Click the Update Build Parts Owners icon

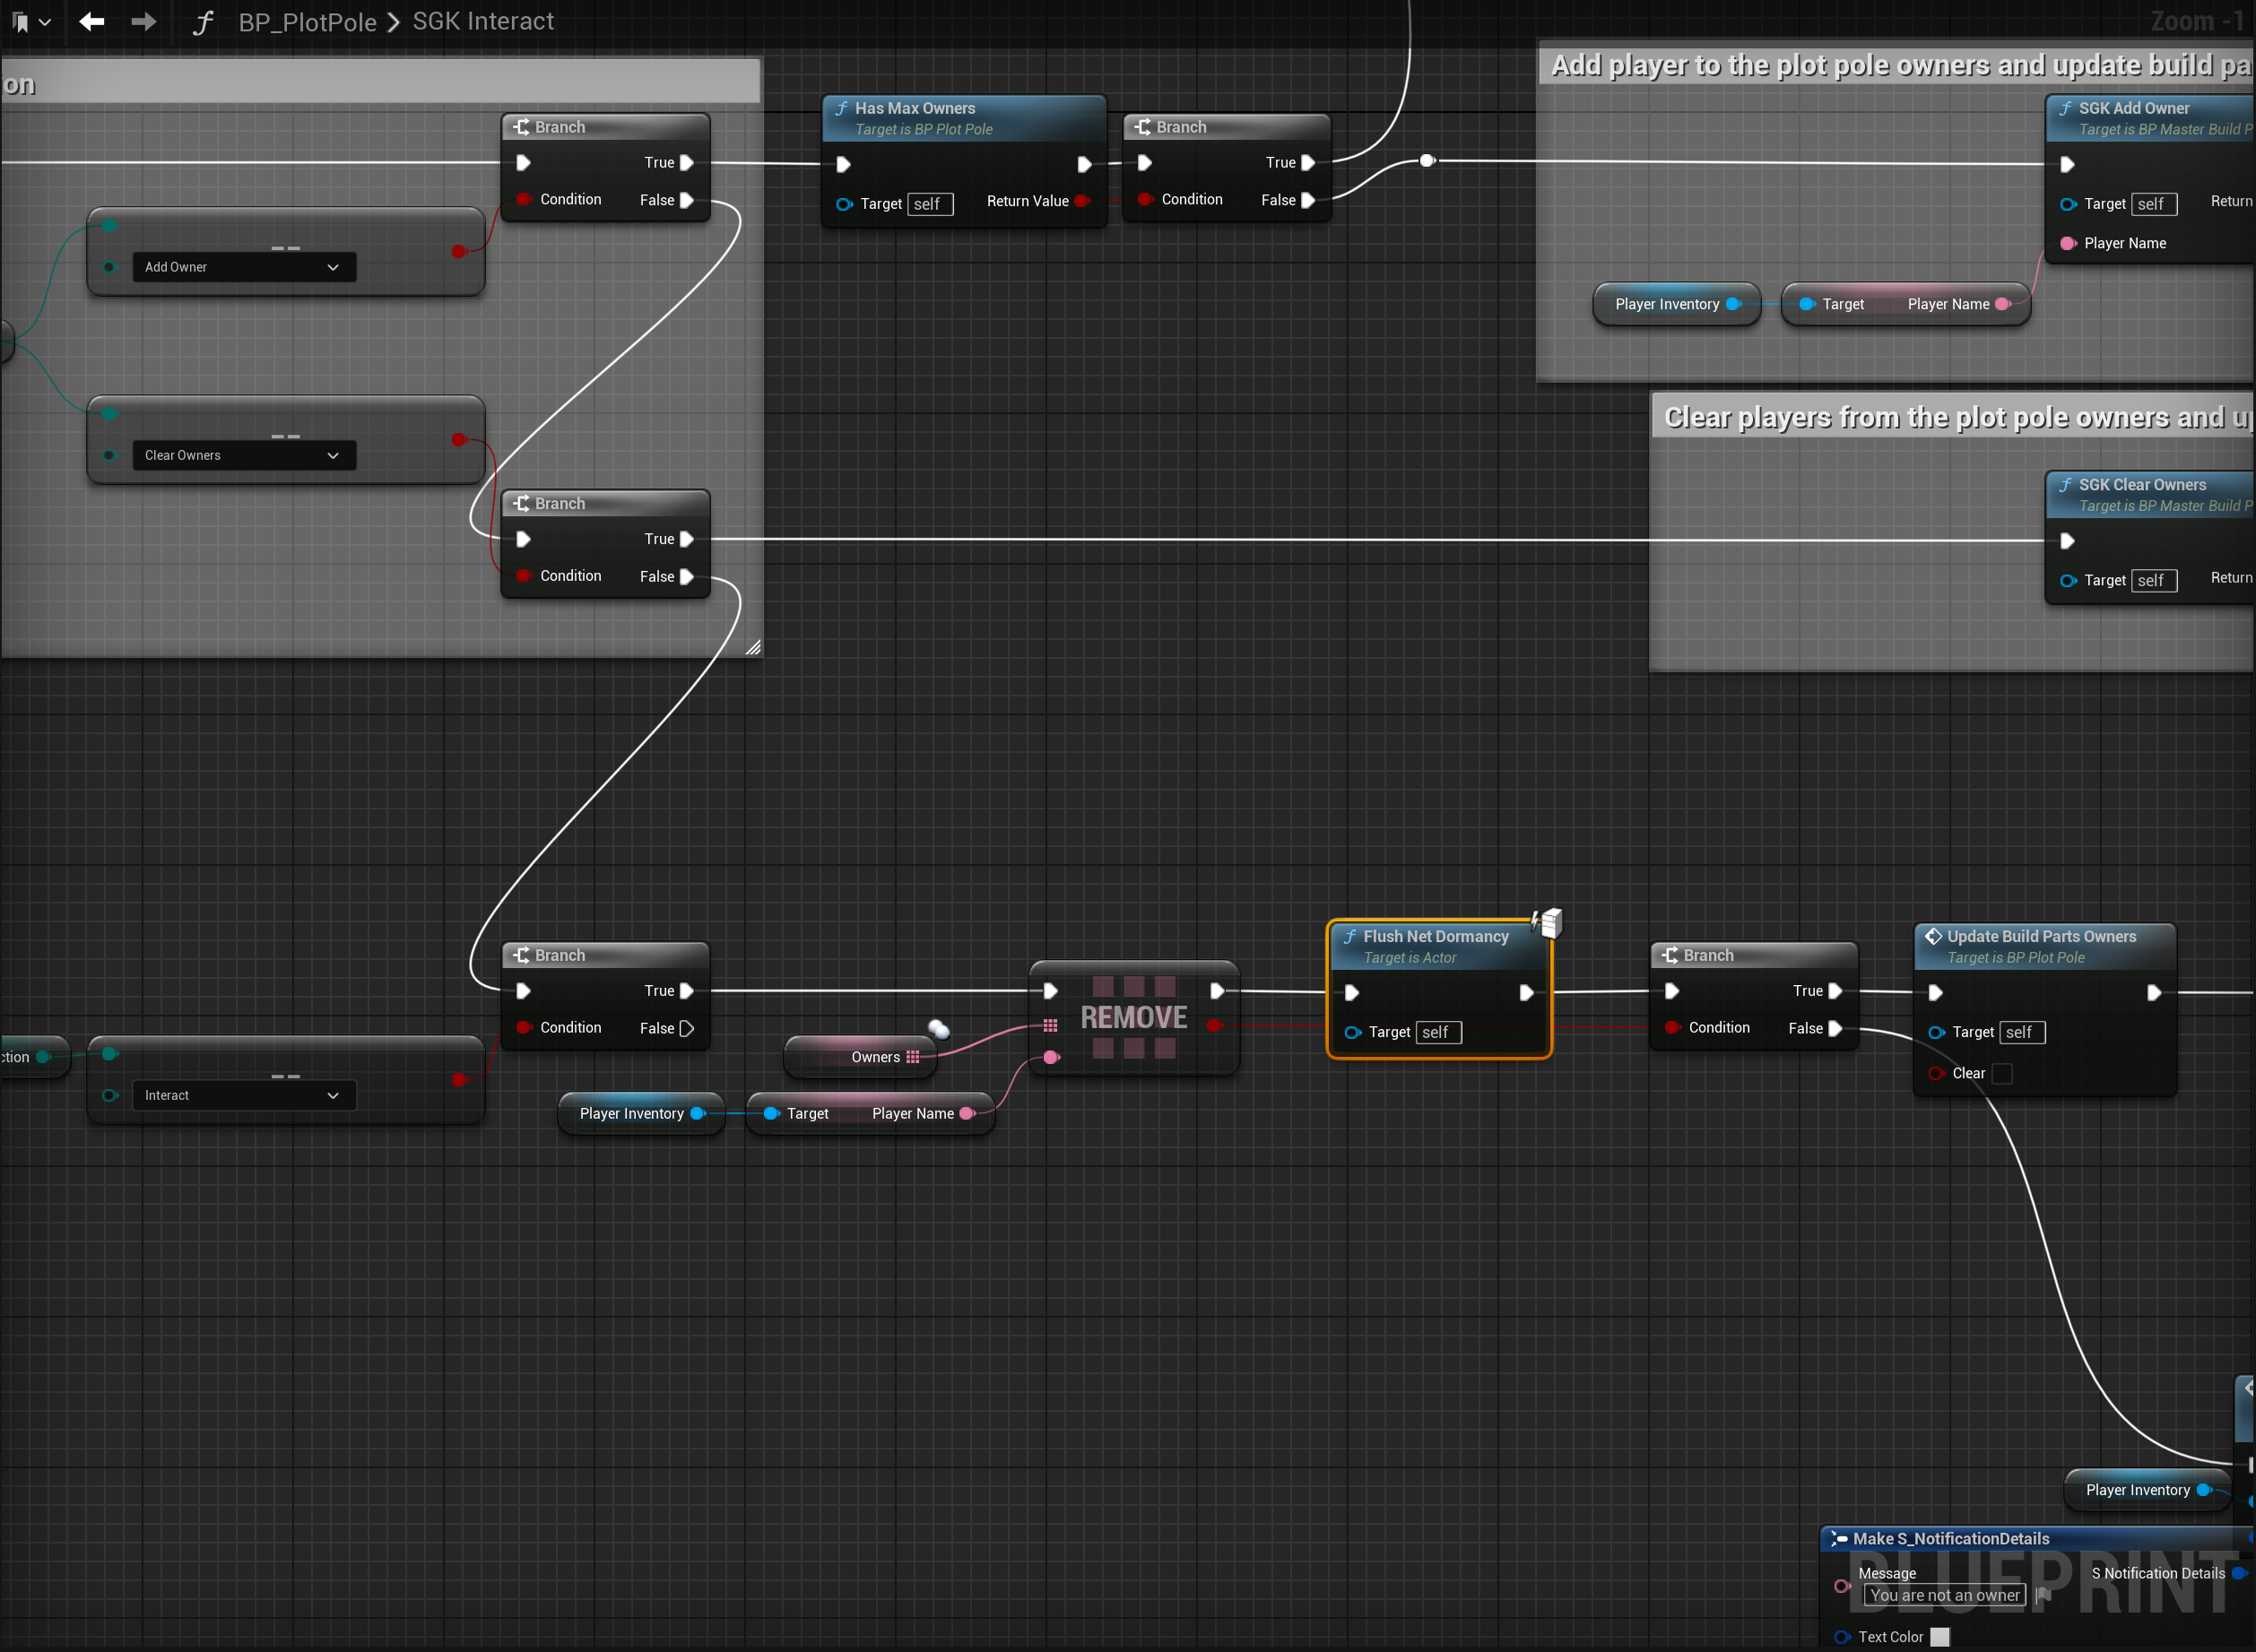[x=1933, y=936]
